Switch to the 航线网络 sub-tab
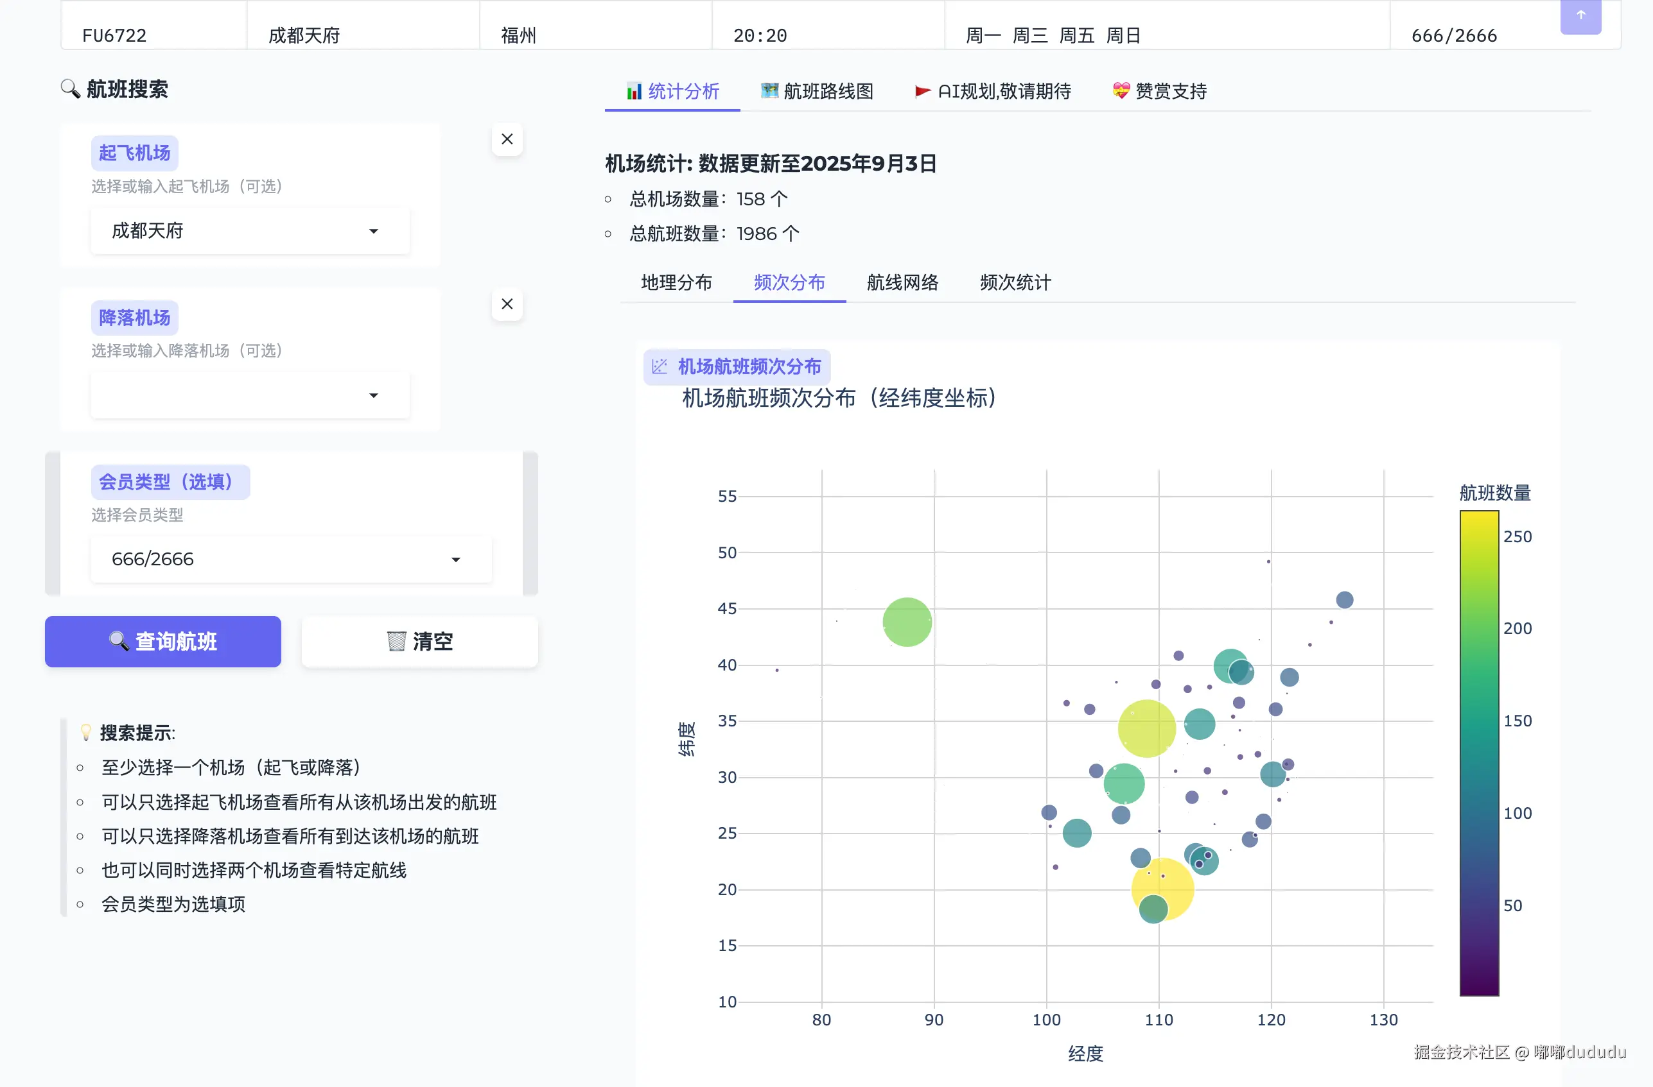This screenshot has height=1087, width=1653. [x=902, y=282]
